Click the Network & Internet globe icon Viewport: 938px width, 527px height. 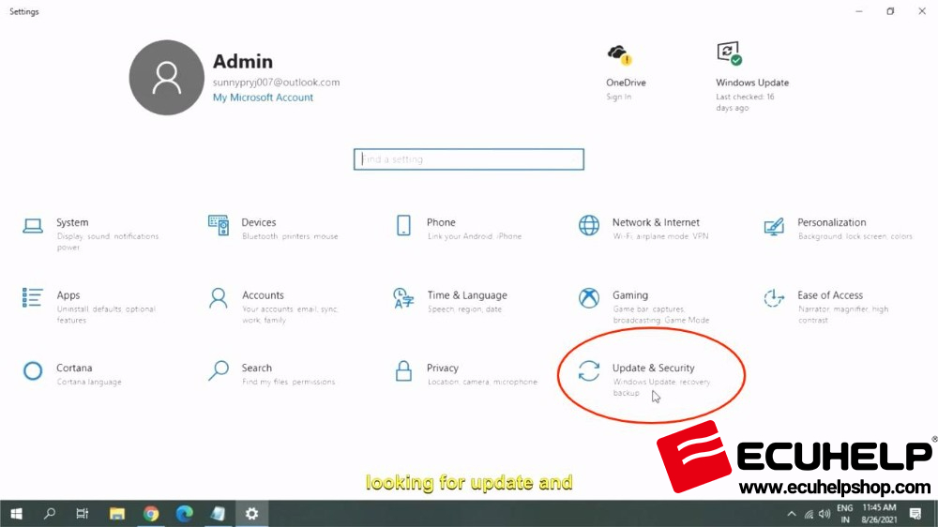coord(589,225)
